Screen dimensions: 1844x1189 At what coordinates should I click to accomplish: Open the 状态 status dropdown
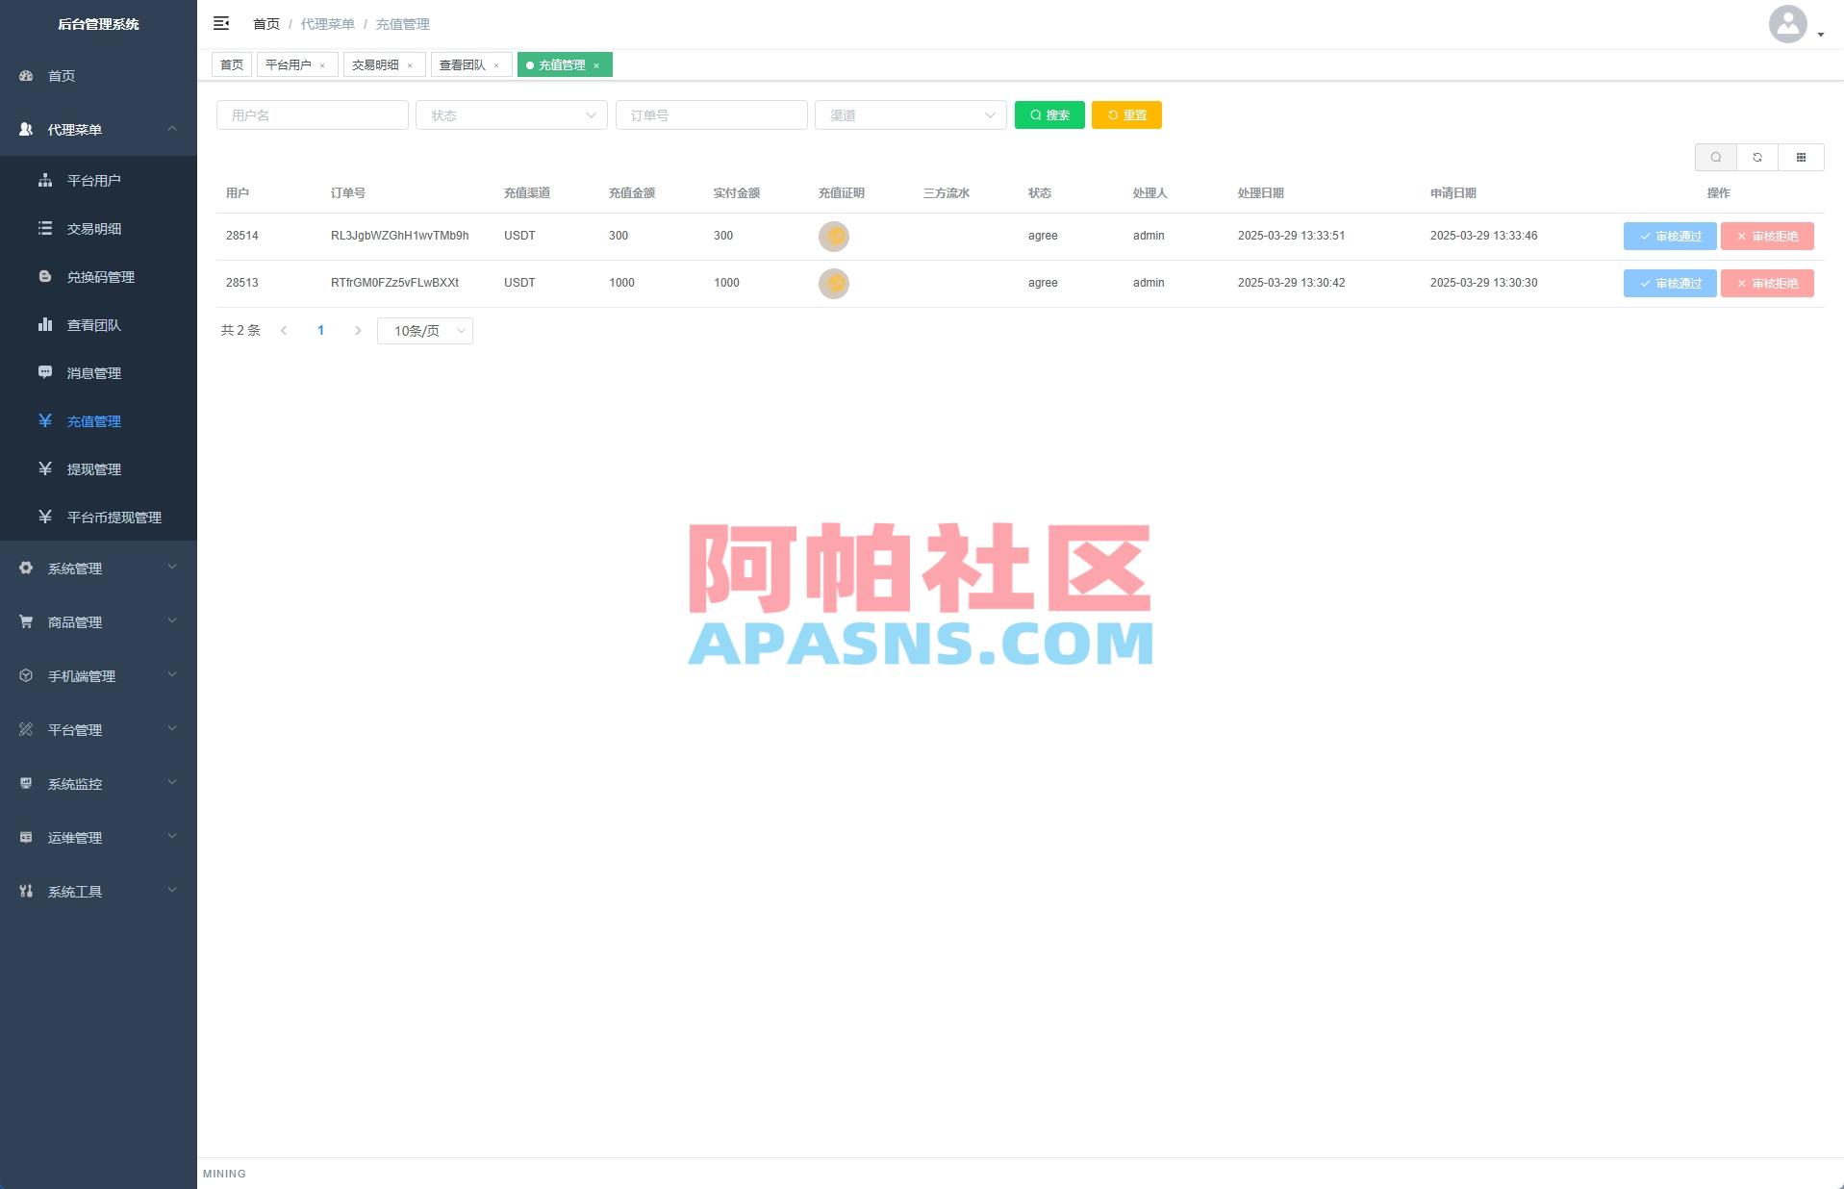pyautogui.click(x=511, y=114)
